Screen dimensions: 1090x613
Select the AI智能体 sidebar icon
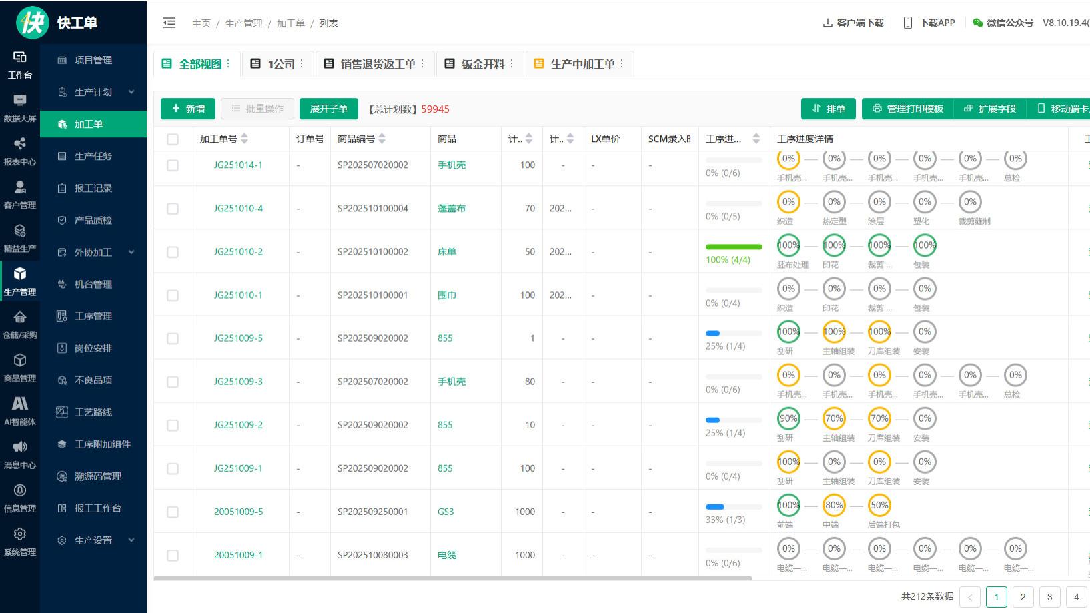[20, 412]
